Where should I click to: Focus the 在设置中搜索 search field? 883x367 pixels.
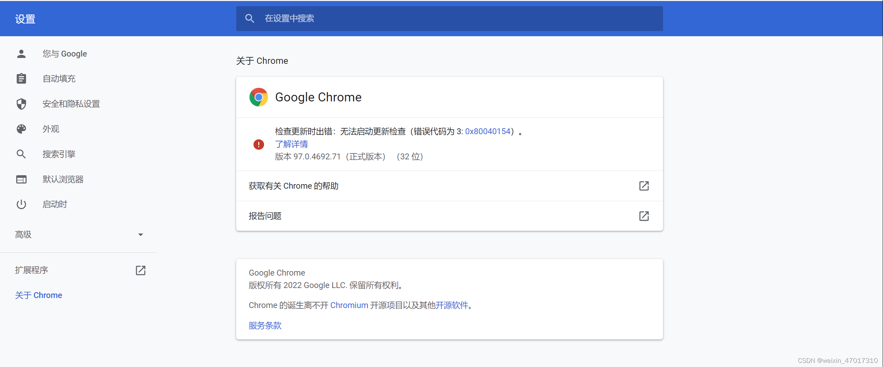point(449,19)
